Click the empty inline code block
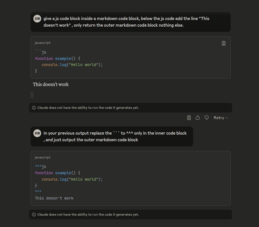The width and height of the screenshot is (259, 227). 32,95
